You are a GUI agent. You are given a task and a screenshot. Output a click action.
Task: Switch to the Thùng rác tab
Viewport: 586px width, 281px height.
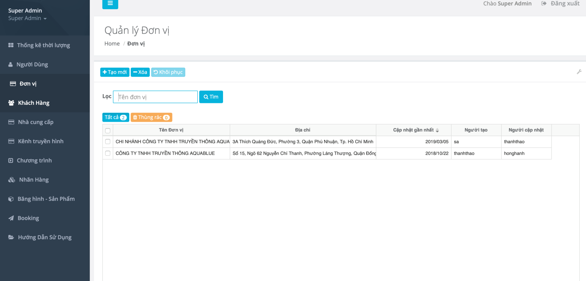click(x=151, y=118)
